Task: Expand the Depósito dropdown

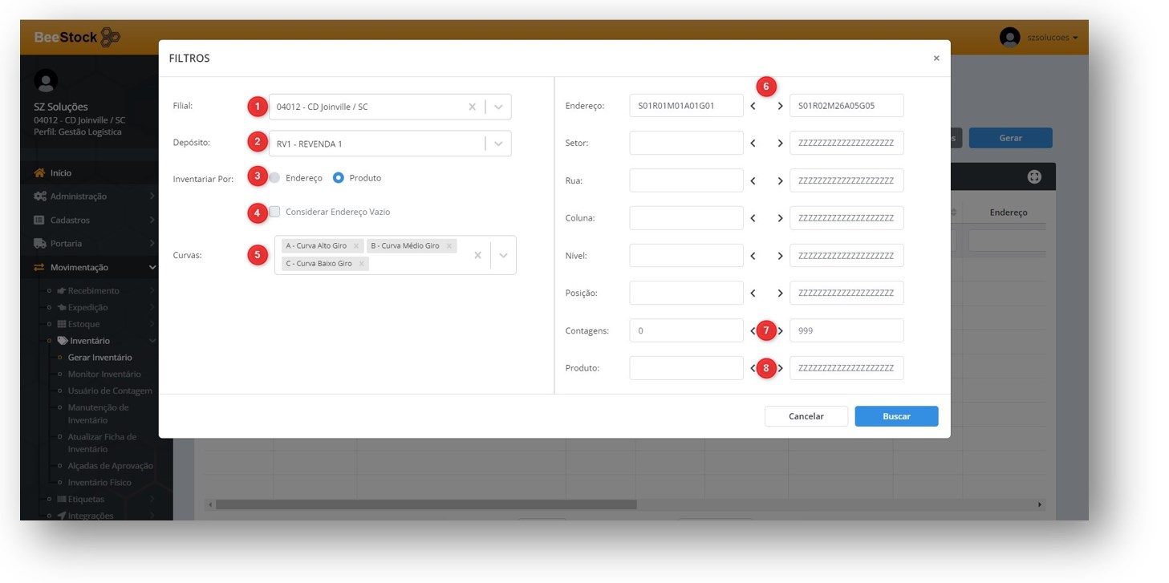Action: (x=498, y=144)
